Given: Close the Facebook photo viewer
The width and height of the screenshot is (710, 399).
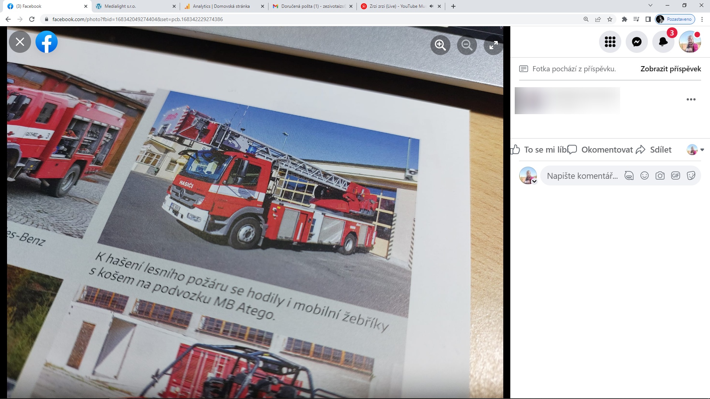Looking at the screenshot, I should [20, 42].
